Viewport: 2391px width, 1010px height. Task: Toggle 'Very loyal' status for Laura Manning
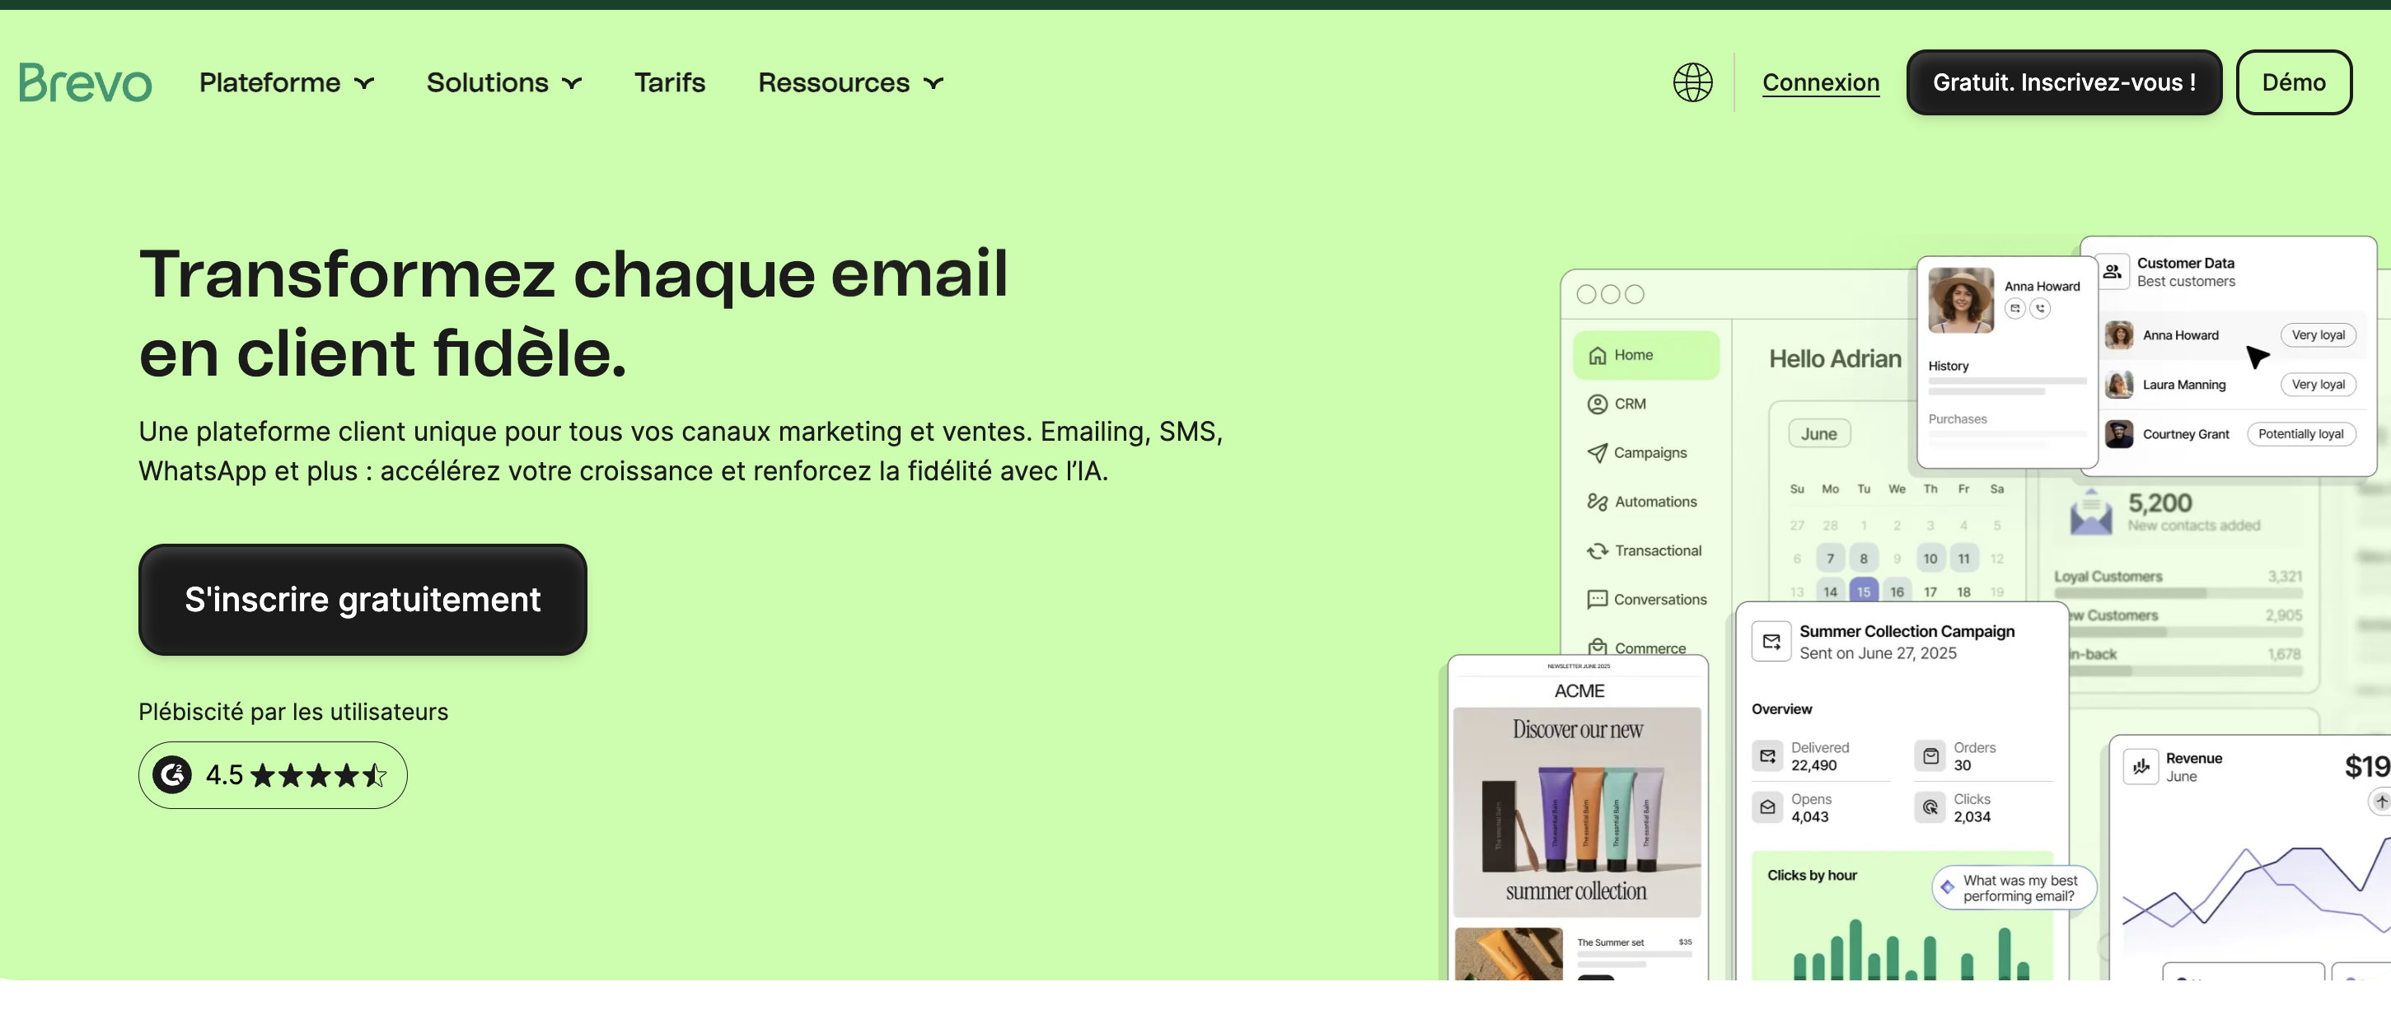tap(2318, 385)
